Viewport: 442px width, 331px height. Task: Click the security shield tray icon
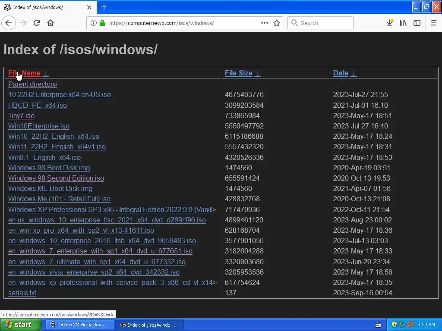[x=394, y=325]
